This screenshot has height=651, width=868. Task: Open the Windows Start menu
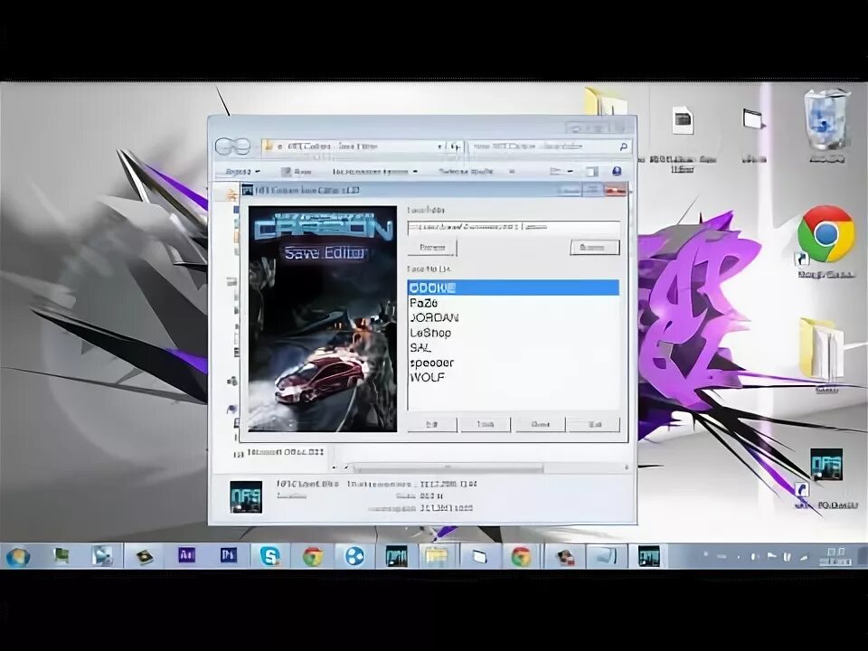click(x=18, y=556)
